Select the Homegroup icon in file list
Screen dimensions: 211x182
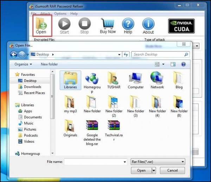point(92,83)
